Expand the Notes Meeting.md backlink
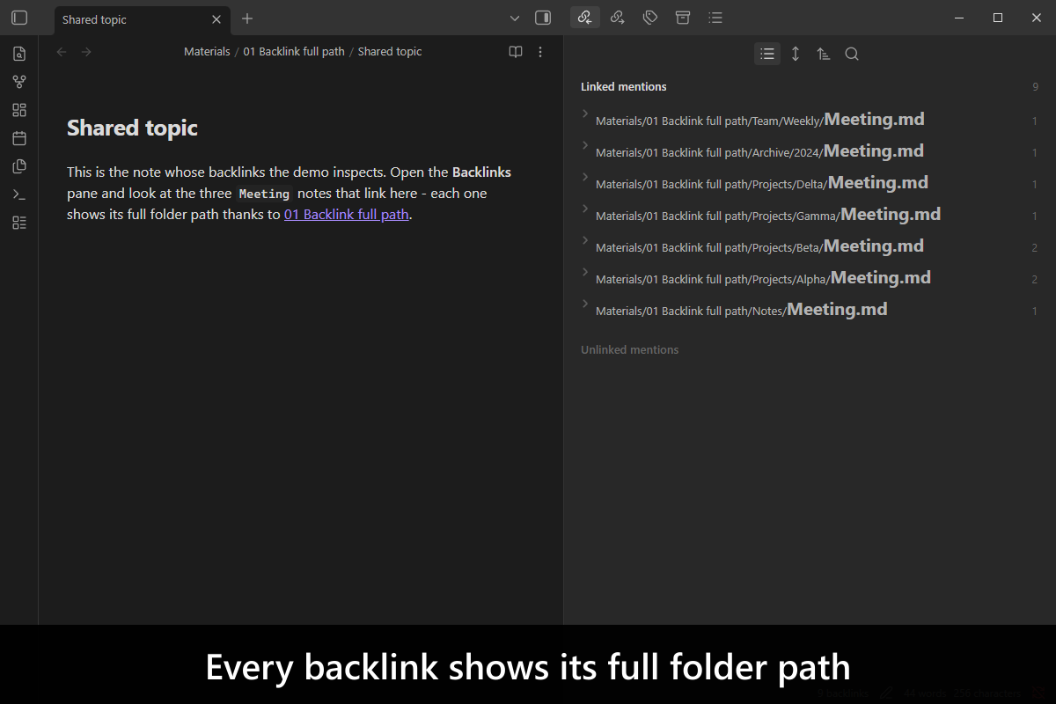 coord(585,304)
